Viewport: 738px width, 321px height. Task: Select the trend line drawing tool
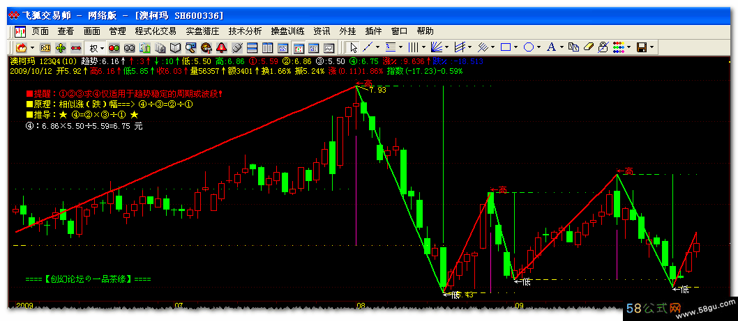click(368, 47)
